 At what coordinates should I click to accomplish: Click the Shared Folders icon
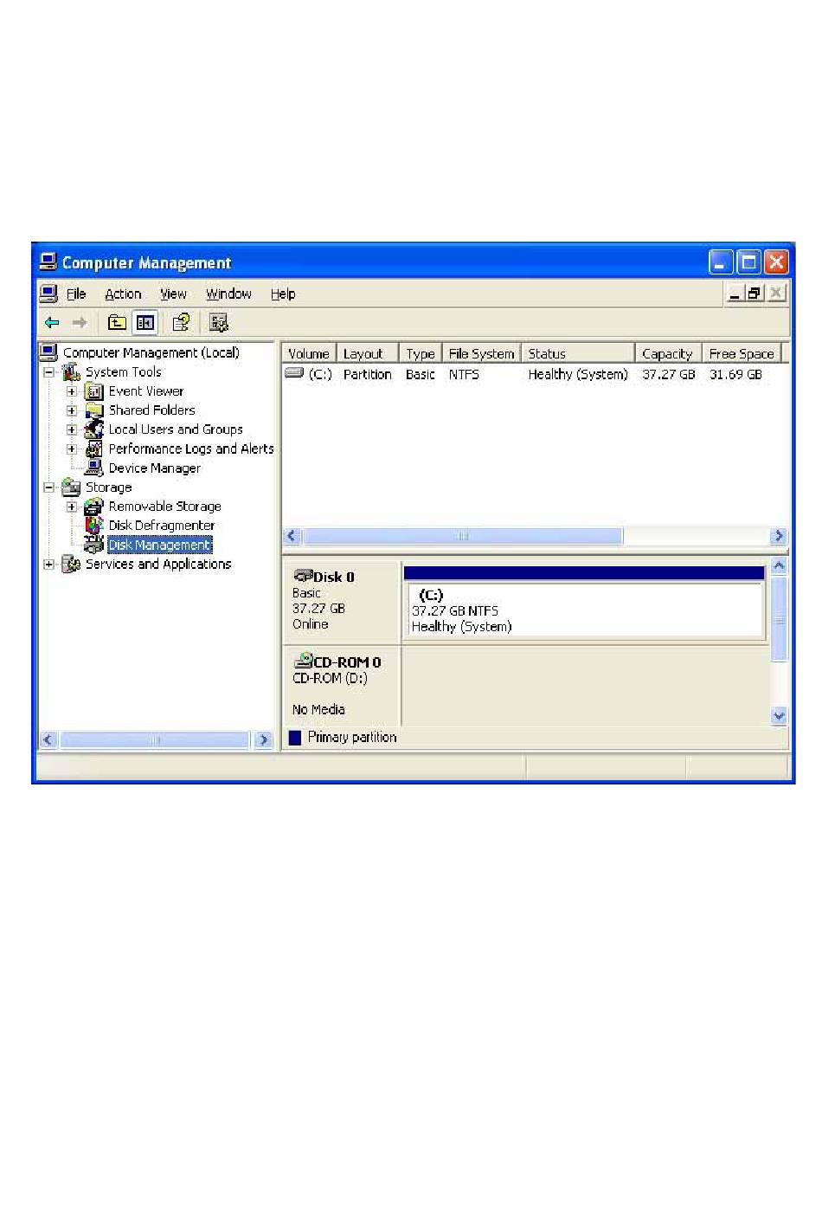pyautogui.click(x=94, y=410)
